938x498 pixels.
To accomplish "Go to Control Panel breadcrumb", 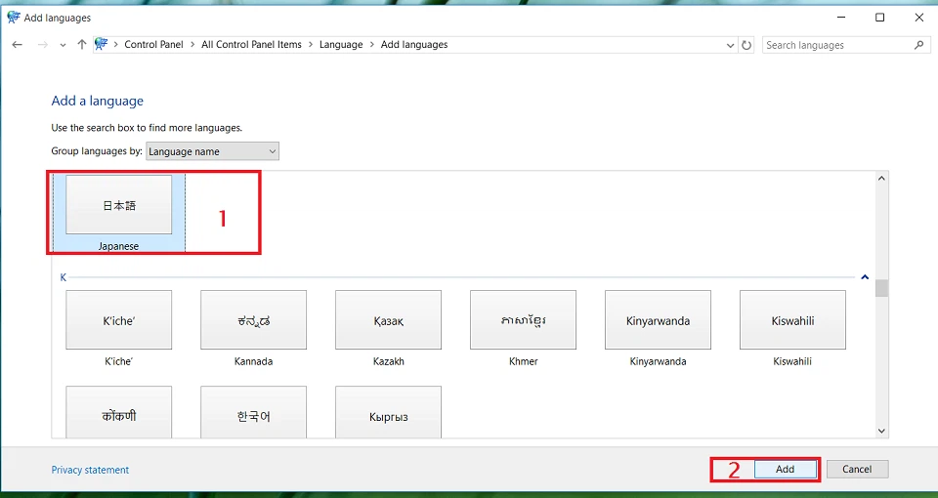I will click(153, 45).
